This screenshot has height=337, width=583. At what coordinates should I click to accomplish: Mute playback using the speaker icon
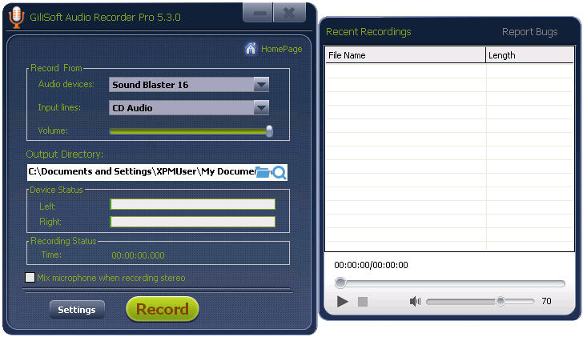click(415, 301)
